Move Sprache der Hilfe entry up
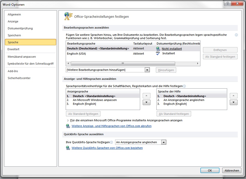The width and height of the screenshot is (246, 179). coord(233,96)
